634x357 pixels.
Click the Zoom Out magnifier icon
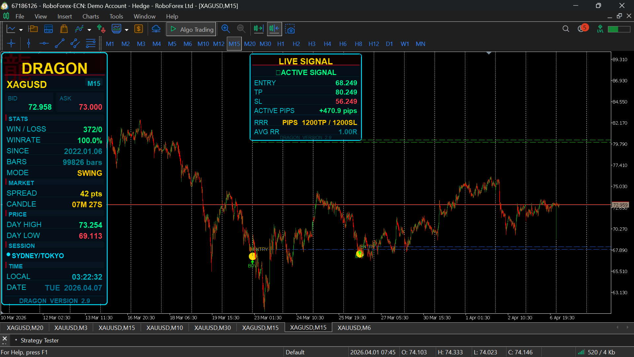point(241,29)
